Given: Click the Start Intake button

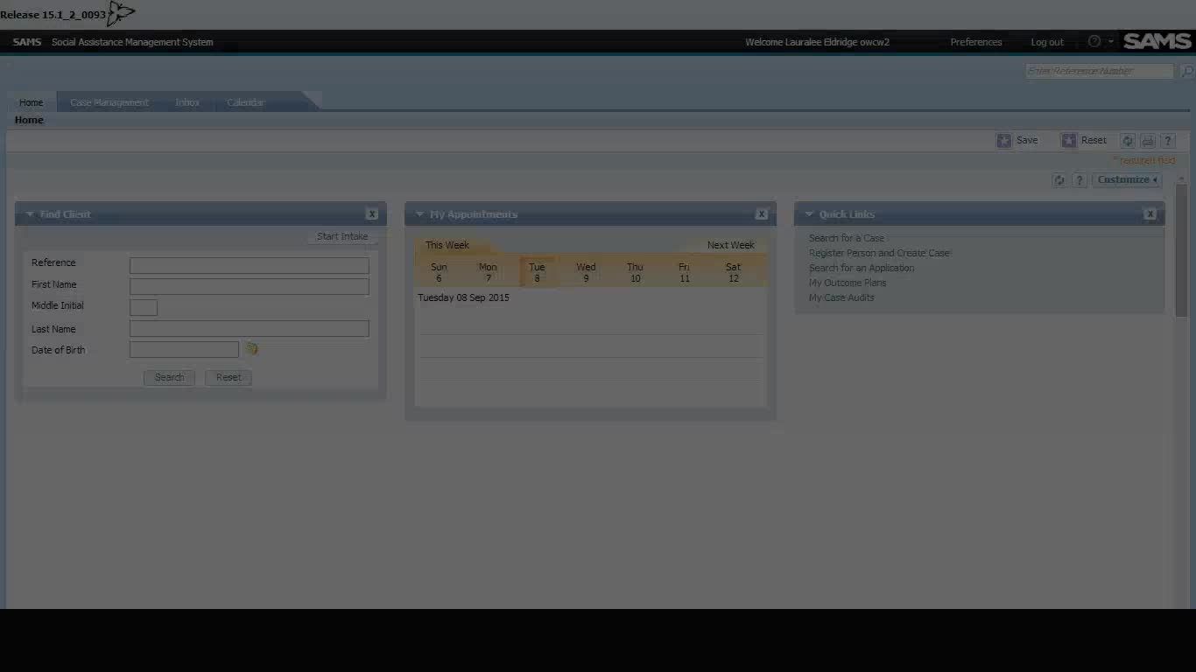Looking at the screenshot, I should (x=342, y=237).
